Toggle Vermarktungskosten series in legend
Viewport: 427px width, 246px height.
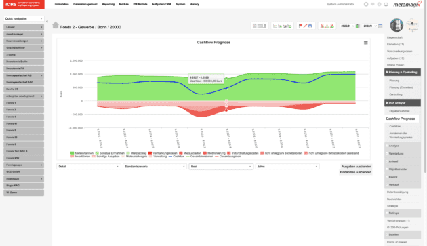[163, 153]
